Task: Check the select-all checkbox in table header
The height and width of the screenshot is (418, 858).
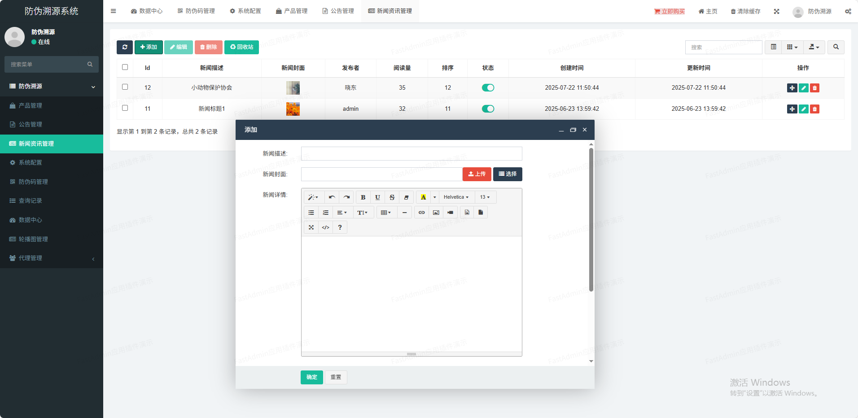Action: coord(125,67)
